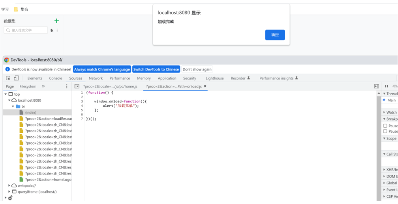Click the green plus to add dataset
Viewport: 398px width, 204px height.
[56, 21]
